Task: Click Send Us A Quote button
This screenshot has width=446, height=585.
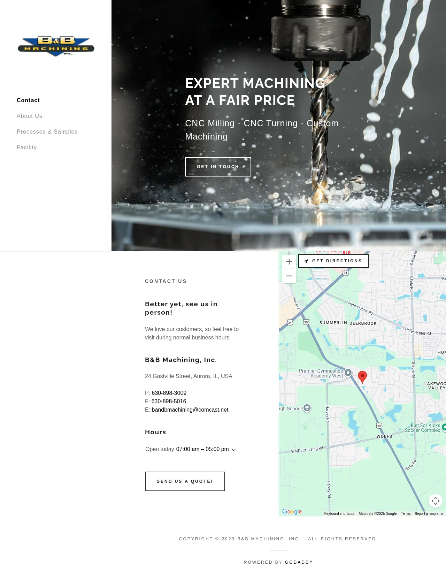Action: tap(185, 481)
